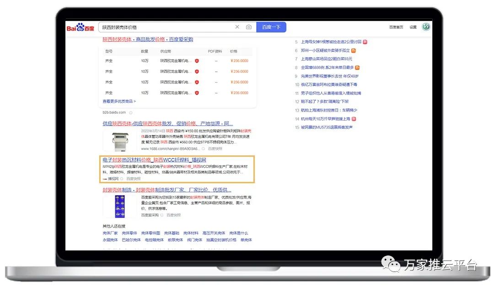
Task: Click orange hot badge on trending item 6
Action: (353, 51)
